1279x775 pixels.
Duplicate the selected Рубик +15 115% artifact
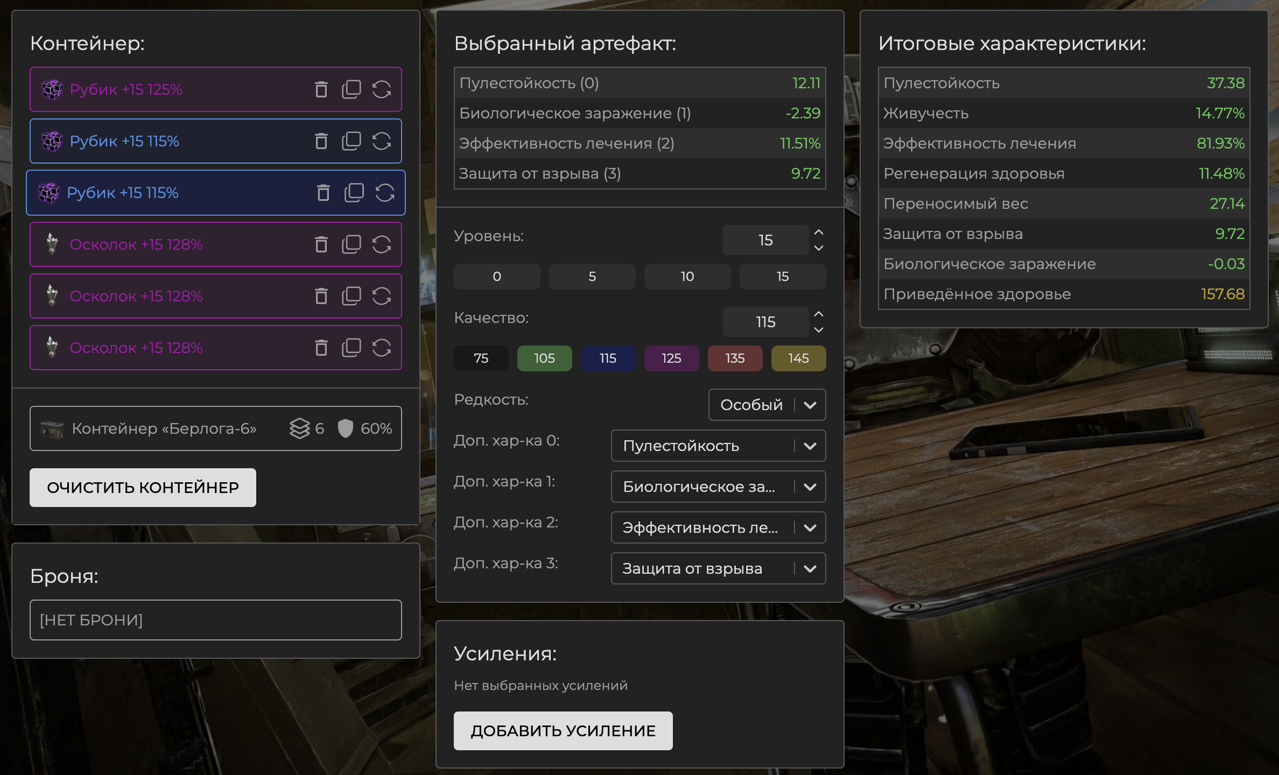tap(354, 193)
